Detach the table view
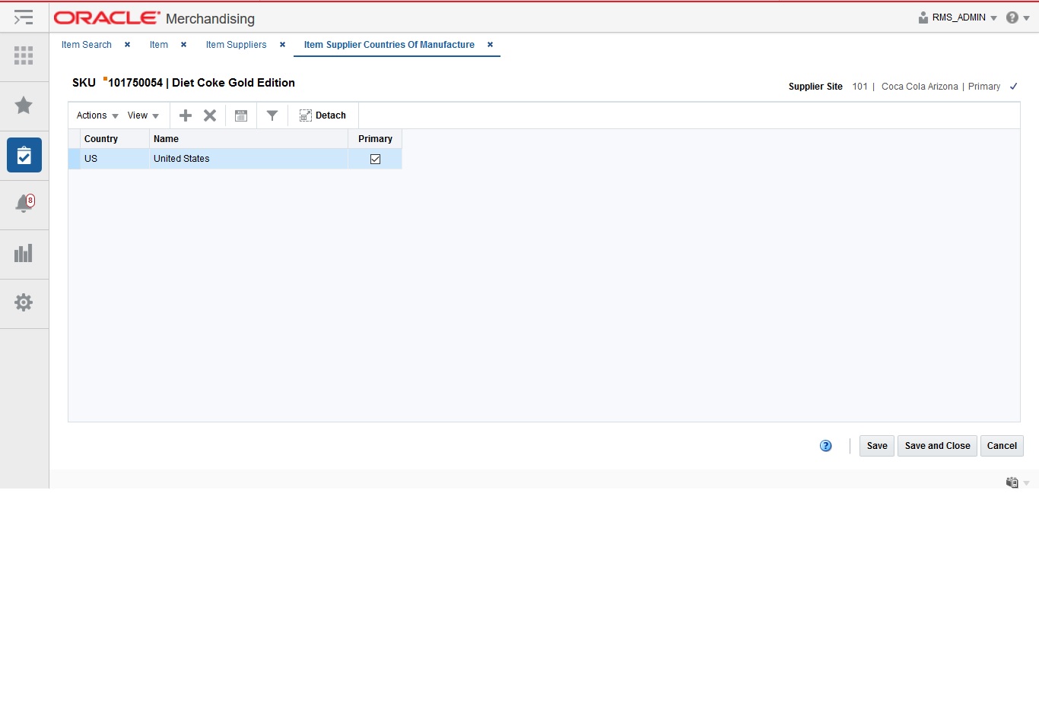 click(323, 115)
